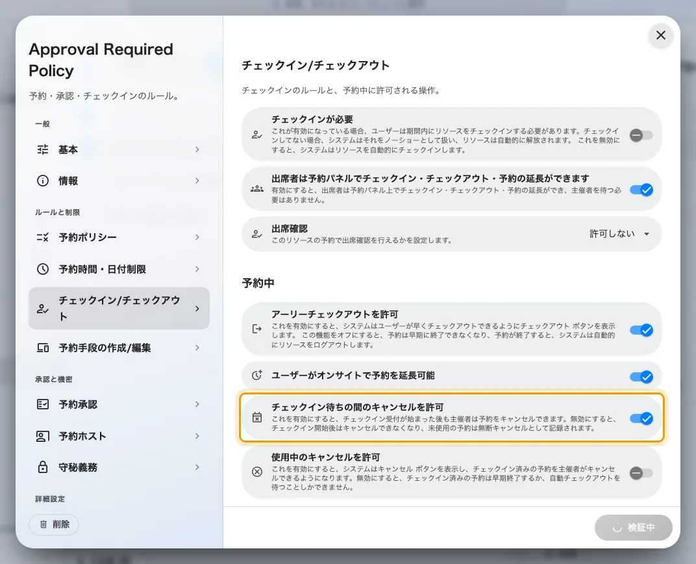Toggle ユーザーがオンサイトで予約を延長可能 switch
This screenshot has width=696, height=564.
click(x=641, y=377)
